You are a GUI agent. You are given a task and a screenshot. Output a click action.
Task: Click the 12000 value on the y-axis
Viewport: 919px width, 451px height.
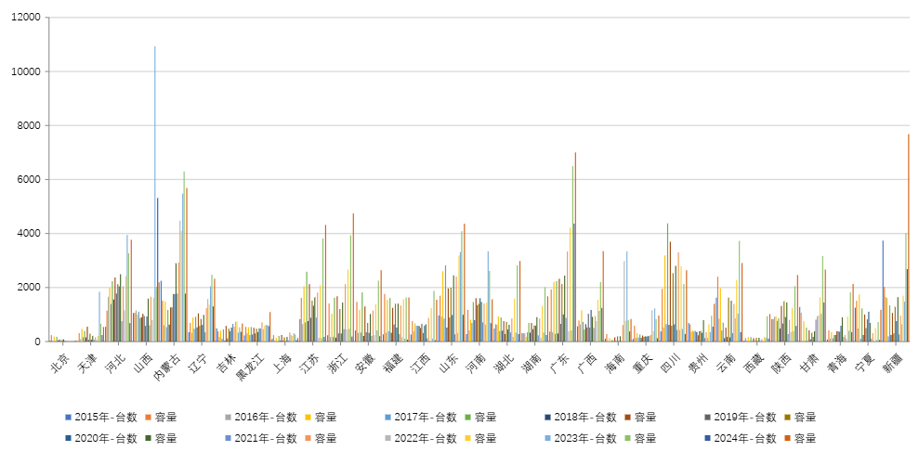coord(28,18)
